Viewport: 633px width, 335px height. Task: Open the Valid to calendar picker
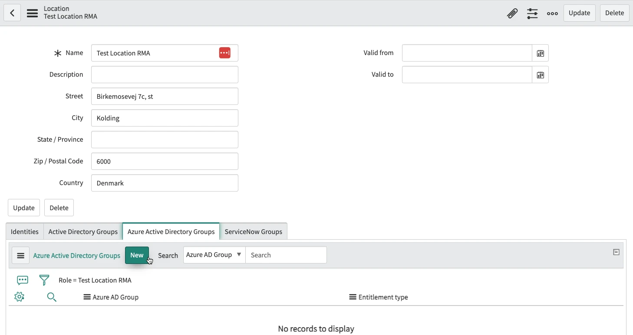541,74
